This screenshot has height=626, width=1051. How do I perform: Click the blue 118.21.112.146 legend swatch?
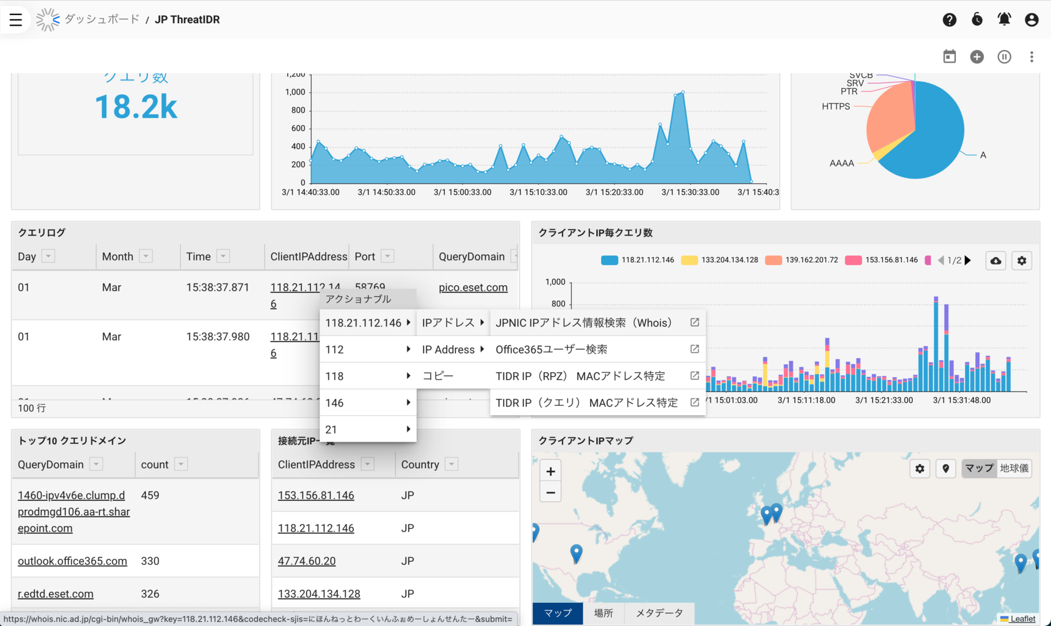609,260
